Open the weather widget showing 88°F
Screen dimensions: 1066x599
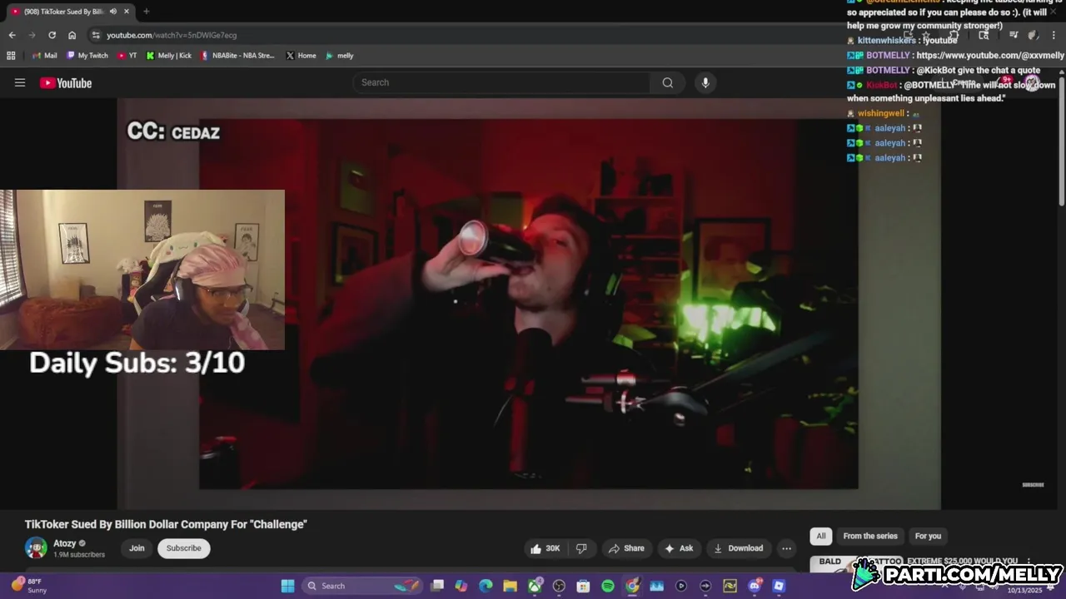pos(29,586)
